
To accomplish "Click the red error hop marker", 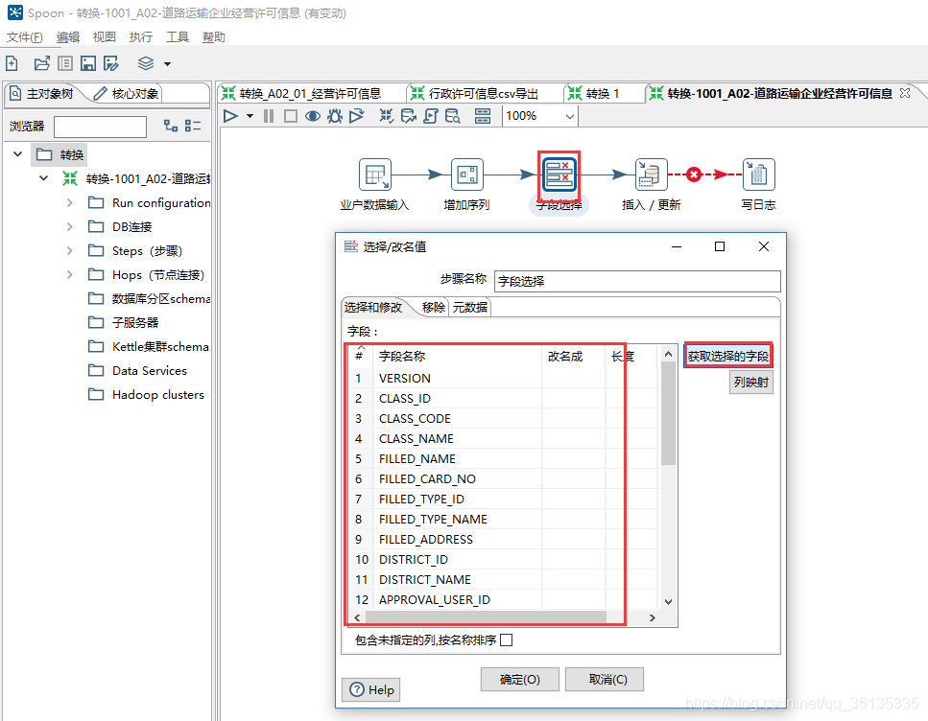I will tap(694, 174).
